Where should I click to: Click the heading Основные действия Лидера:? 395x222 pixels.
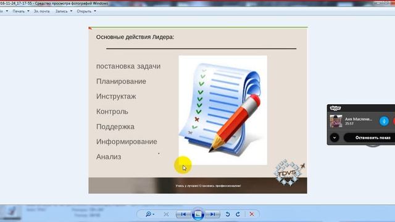tap(135, 37)
